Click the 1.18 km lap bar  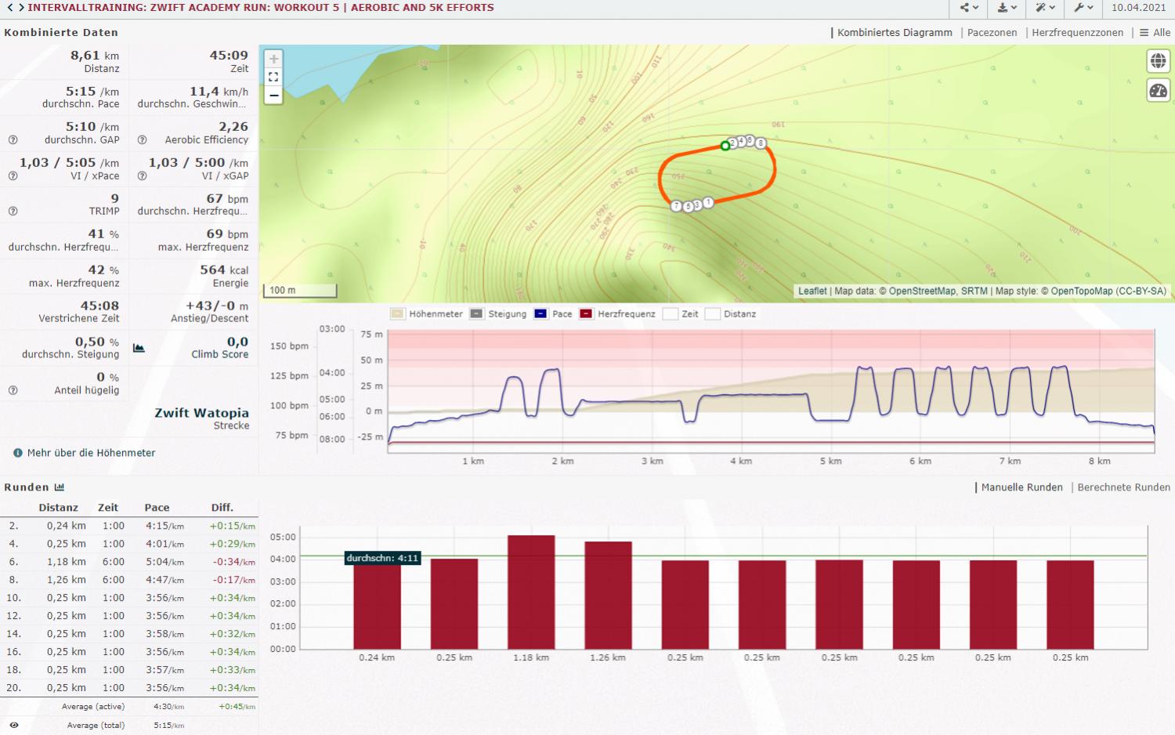point(531,592)
